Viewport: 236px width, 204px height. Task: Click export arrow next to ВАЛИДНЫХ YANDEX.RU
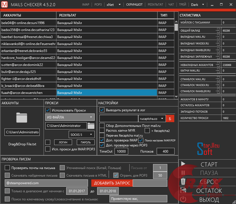[218, 43]
